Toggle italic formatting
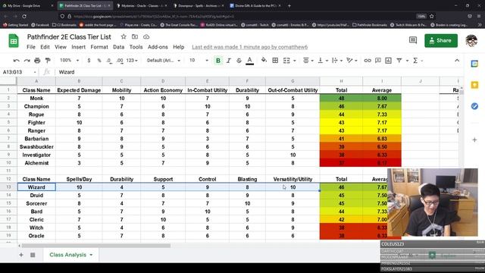The height and width of the screenshot is (273, 485). coord(229,61)
